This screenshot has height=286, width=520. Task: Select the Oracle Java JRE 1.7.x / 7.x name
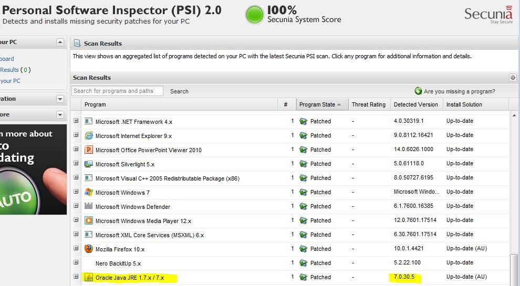tap(130, 278)
